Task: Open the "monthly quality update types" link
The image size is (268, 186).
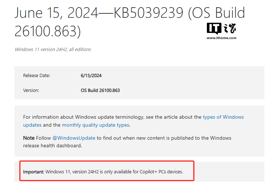Action: point(95,125)
